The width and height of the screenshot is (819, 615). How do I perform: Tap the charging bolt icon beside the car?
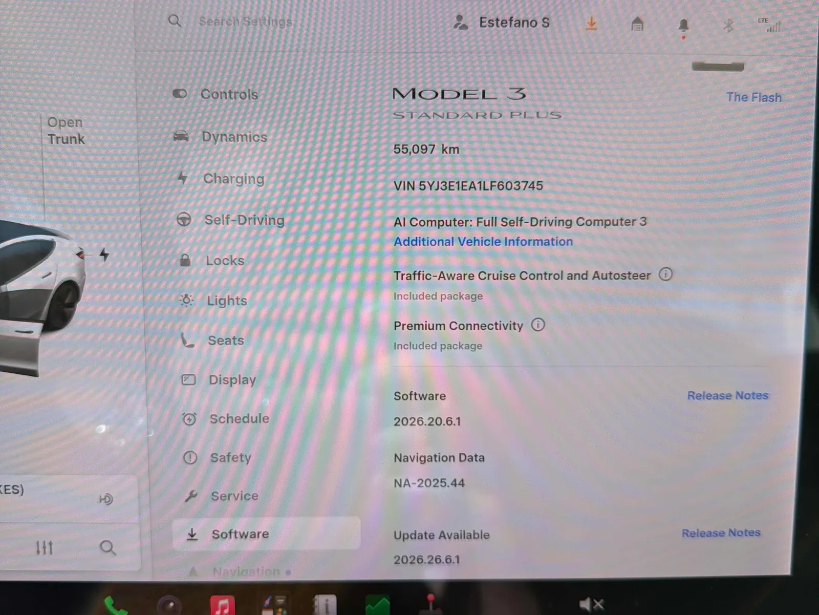pos(104,255)
